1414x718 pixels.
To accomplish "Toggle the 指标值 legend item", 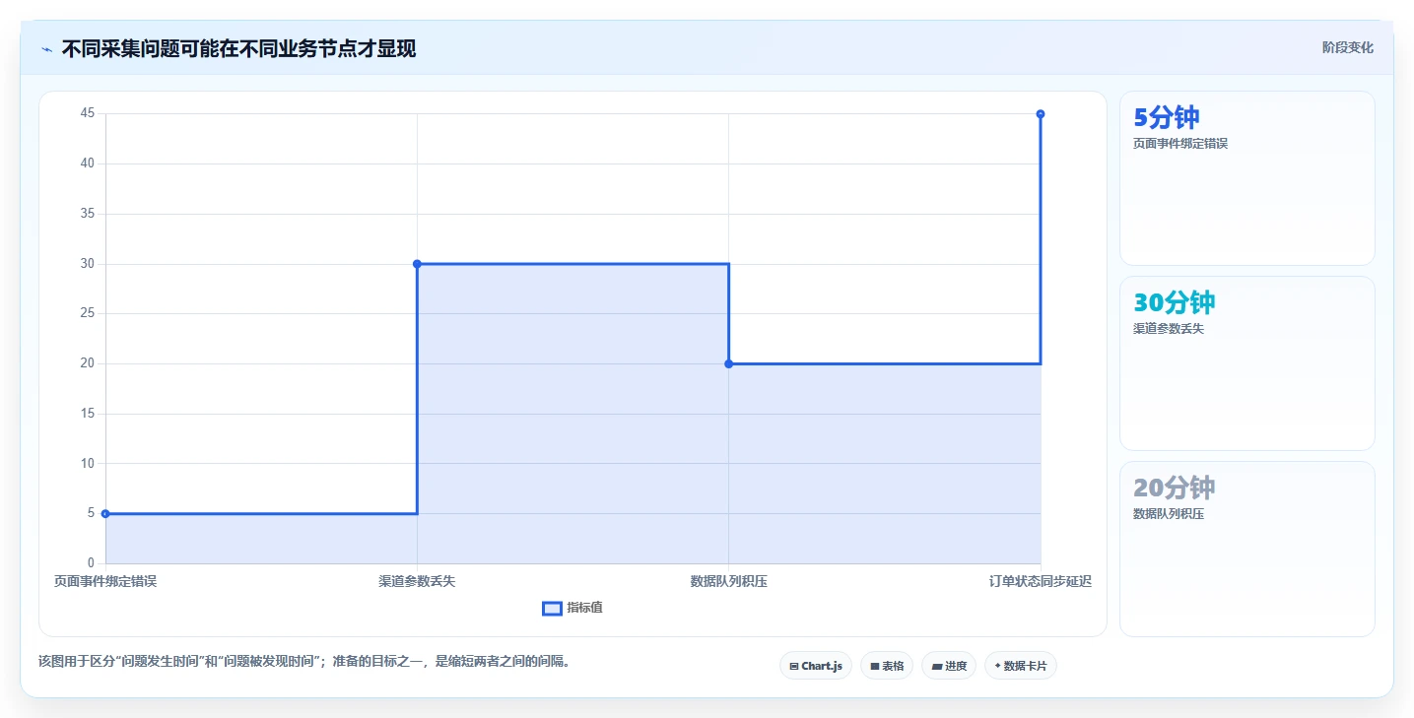I will coord(572,608).
